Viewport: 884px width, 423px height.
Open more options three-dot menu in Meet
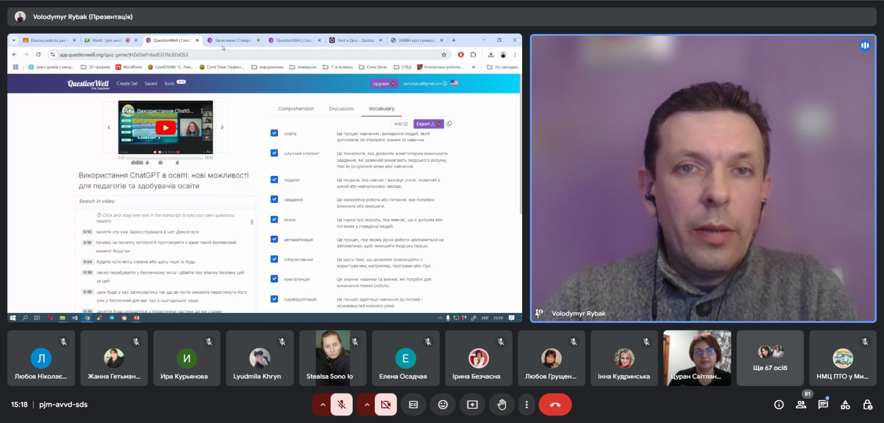pyautogui.click(x=526, y=405)
